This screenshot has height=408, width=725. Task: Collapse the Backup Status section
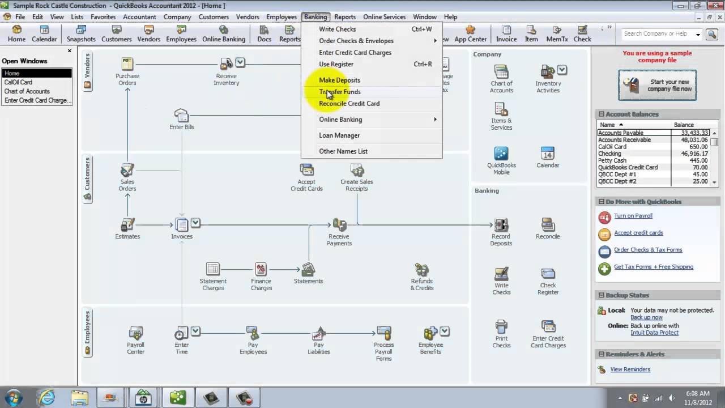602,295
